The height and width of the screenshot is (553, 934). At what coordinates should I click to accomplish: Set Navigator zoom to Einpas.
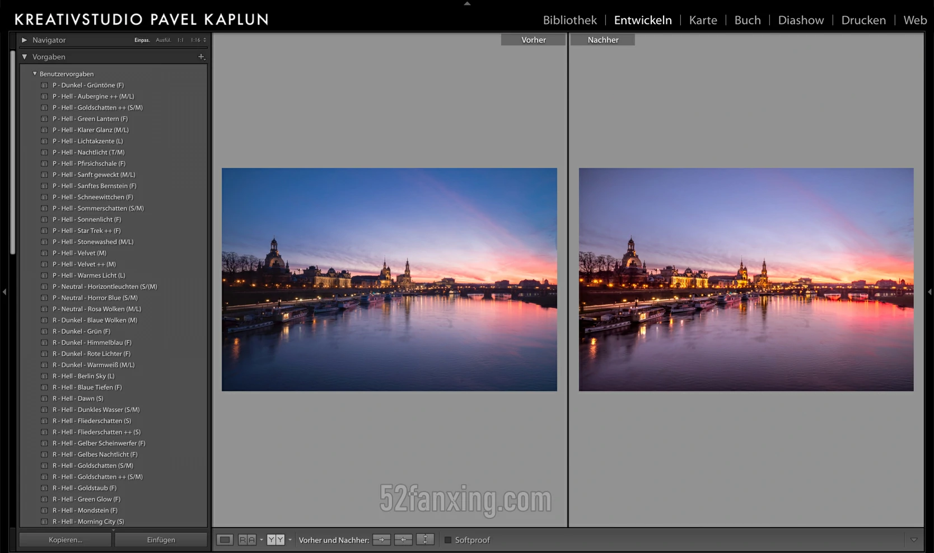[142, 40]
